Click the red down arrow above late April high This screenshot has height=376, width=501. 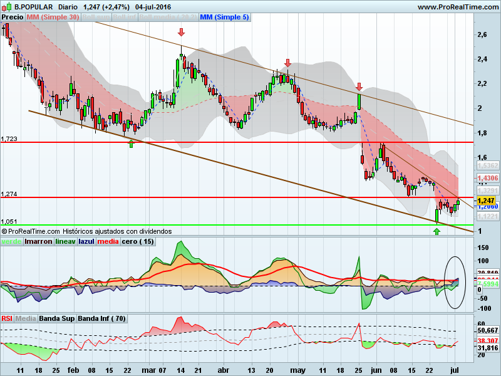pos(287,63)
